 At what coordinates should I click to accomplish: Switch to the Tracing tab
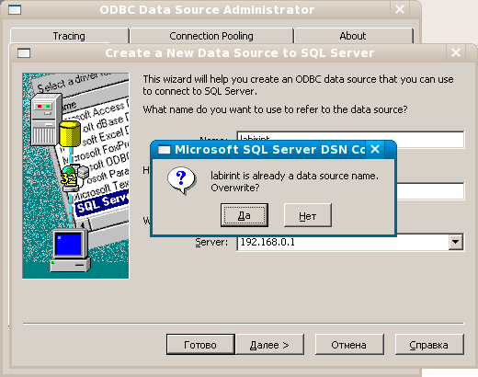tap(69, 36)
